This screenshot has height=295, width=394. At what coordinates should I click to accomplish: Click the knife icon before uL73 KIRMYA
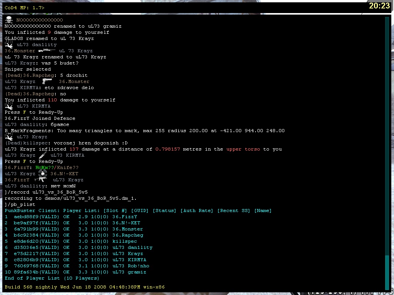[43, 155]
